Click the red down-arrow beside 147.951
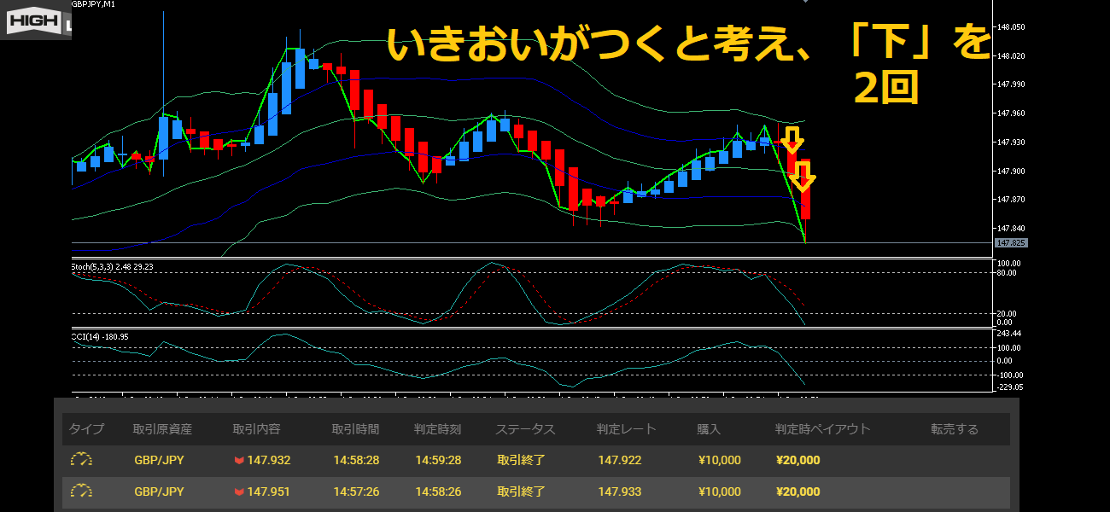Screen dimensions: 1110x512 (x=239, y=492)
